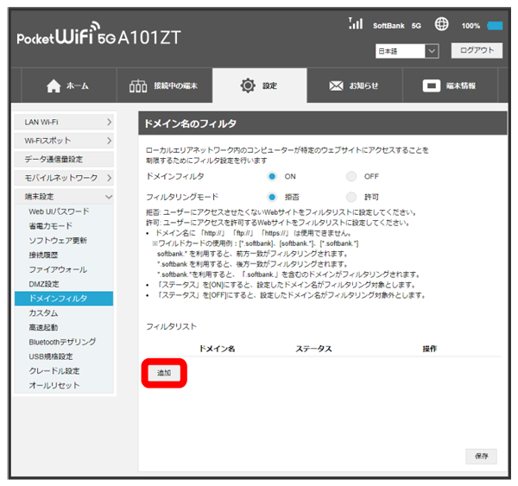Select 許可 filtering mode
This screenshot has width=518, height=486.
[x=351, y=197]
